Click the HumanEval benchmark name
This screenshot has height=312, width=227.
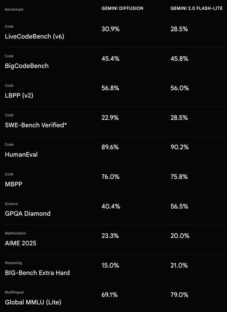click(x=21, y=155)
